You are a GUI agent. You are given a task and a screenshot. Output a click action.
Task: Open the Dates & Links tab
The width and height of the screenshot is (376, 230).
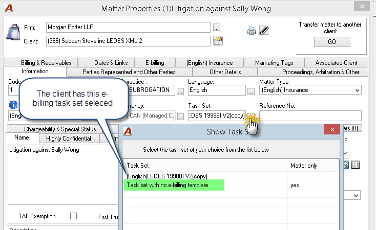pyautogui.click(x=106, y=63)
